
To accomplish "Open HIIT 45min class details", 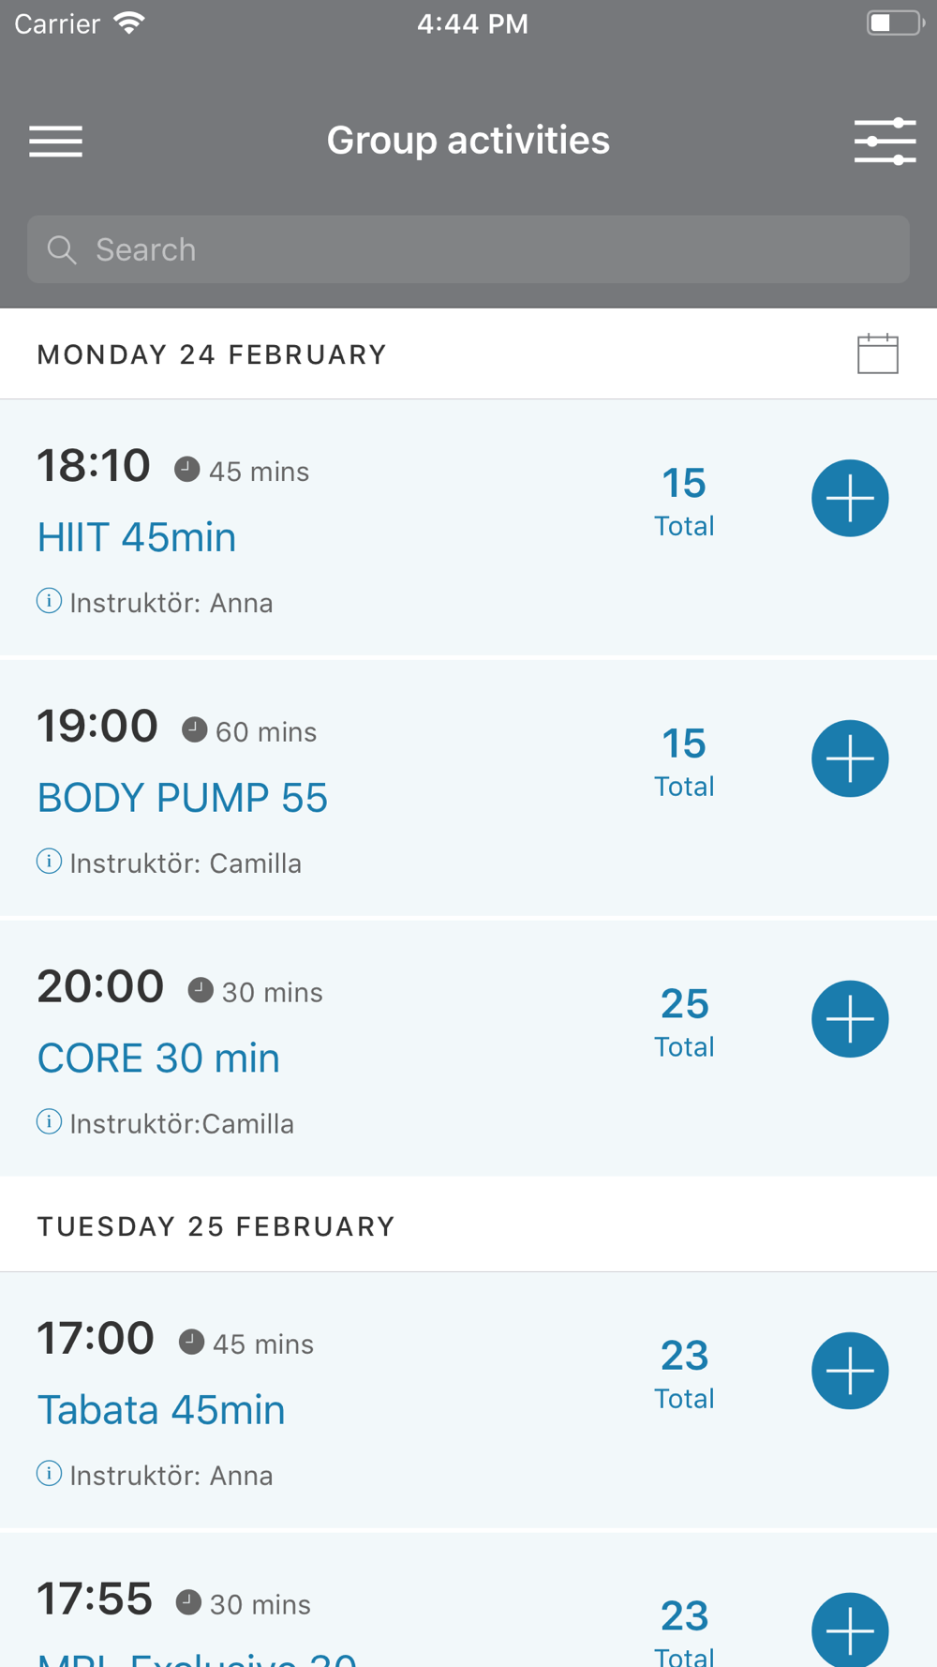I will click(x=137, y=537).
